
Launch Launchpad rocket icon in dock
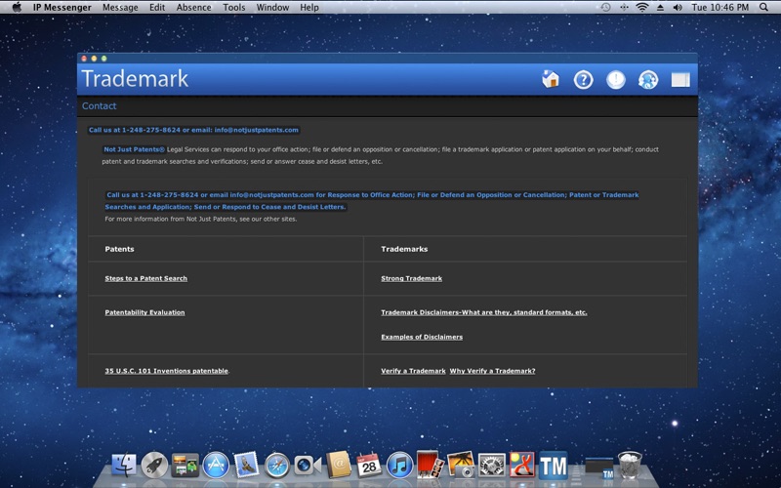click(154, 466)
